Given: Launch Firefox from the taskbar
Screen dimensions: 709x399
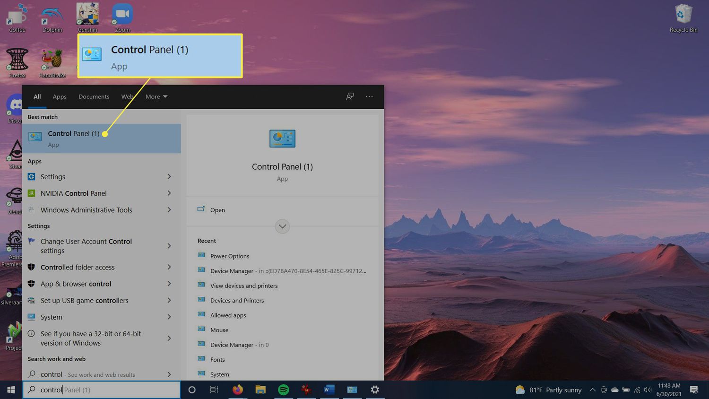Looking at the screenshot, I should 237,390.
